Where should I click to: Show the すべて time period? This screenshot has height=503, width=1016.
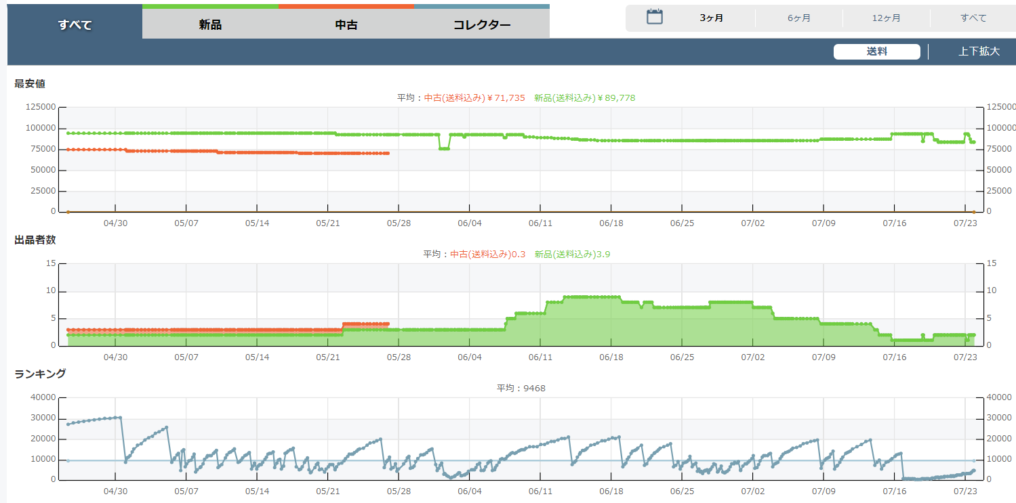(973, 18)
